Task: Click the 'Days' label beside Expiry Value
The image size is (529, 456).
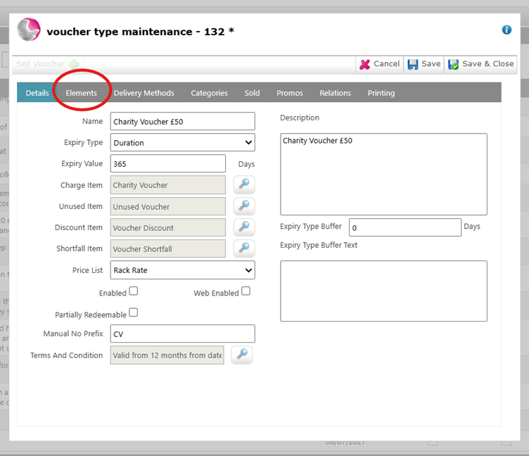Action: pos(246,164)
